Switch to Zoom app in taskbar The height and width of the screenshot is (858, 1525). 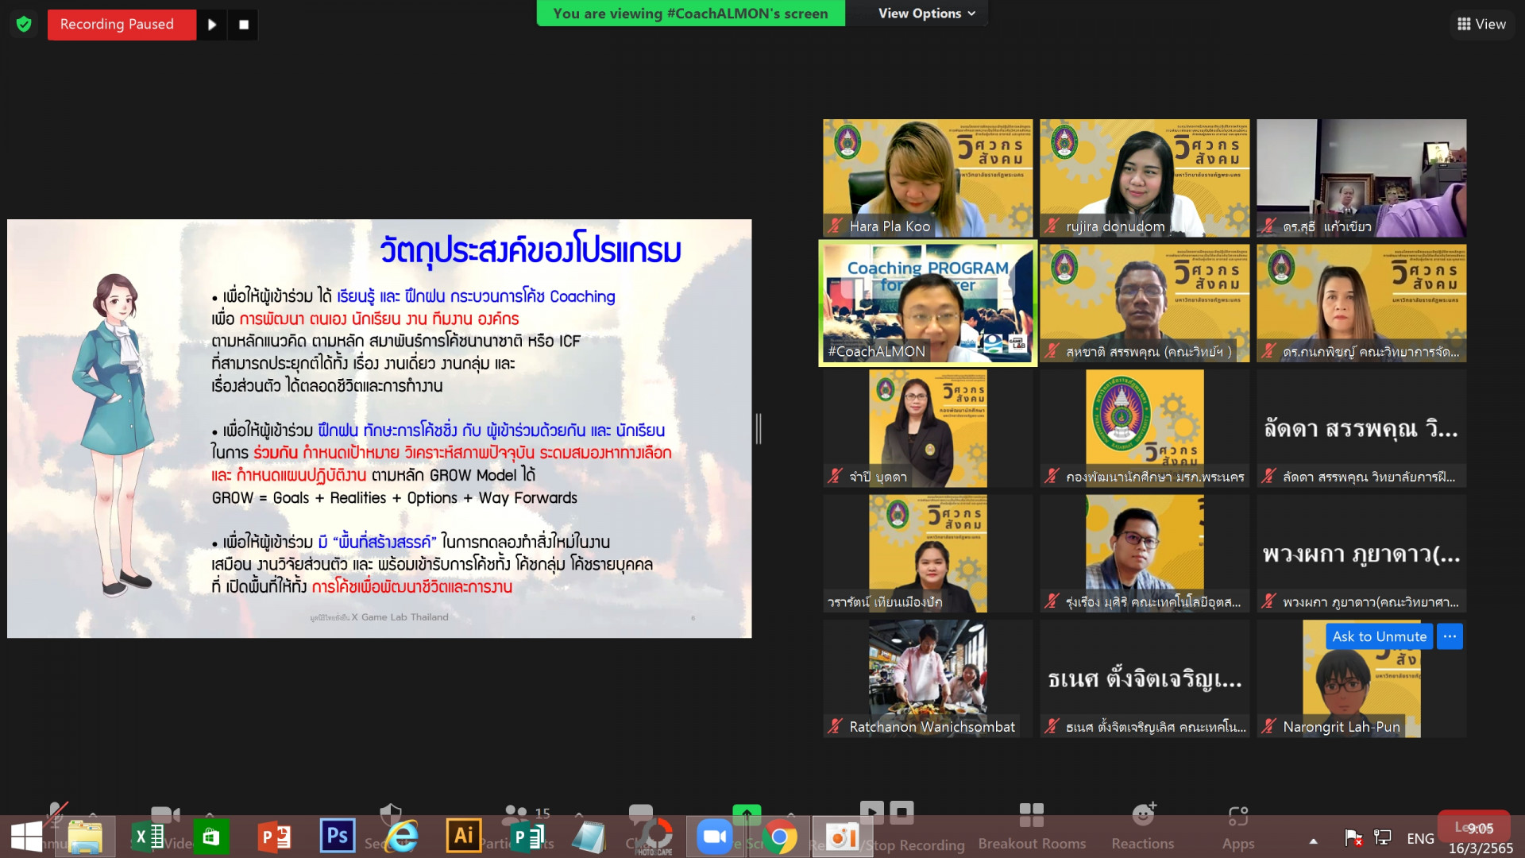pos(714,837)
